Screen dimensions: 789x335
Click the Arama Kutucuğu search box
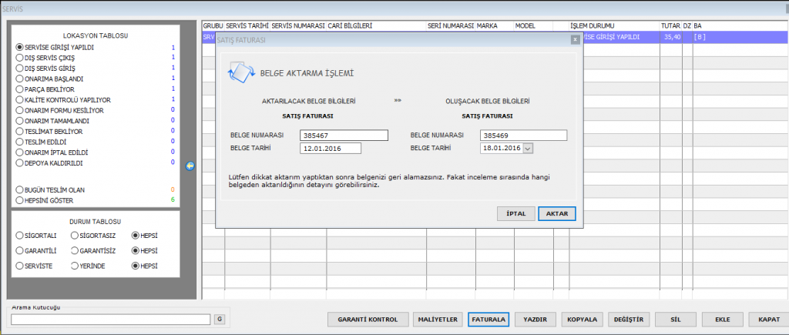(110, 319)
